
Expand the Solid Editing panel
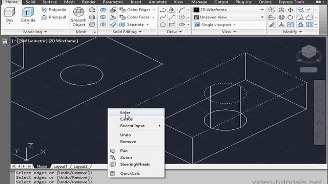tap(127, 32)
